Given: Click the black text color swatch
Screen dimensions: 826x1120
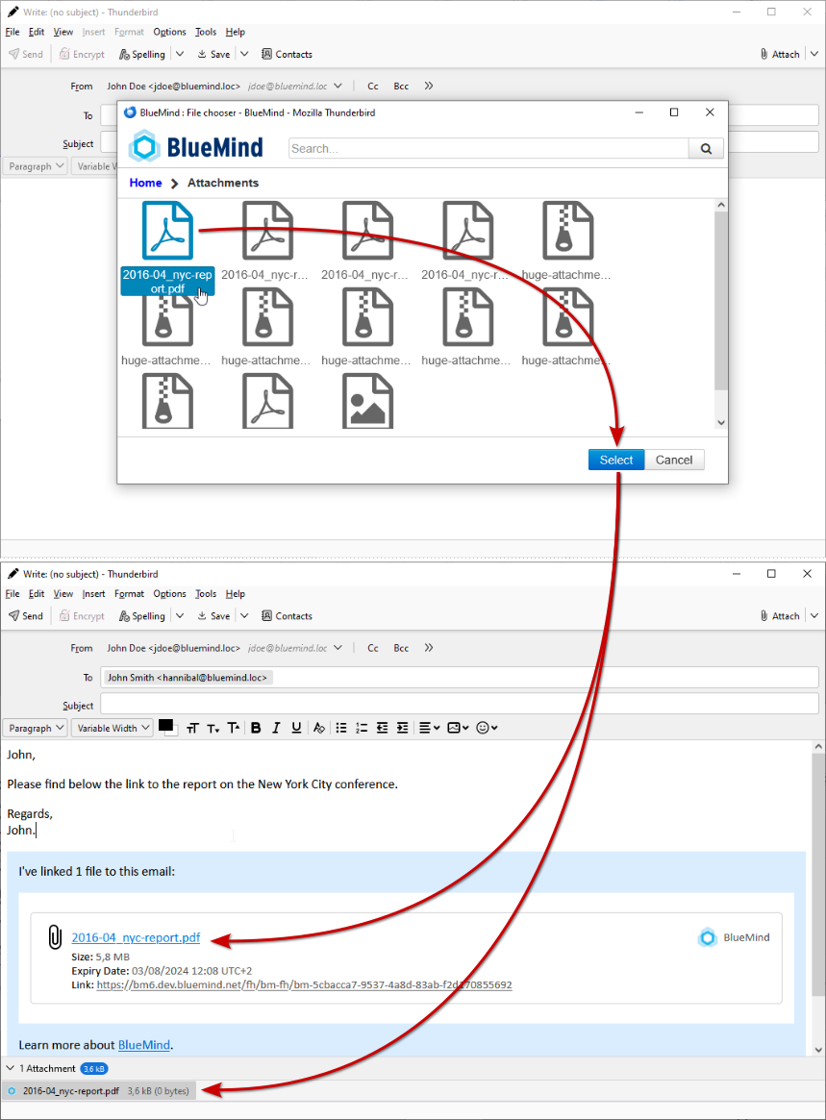Looking at the screenshot, I should click(x=165, y=726).
